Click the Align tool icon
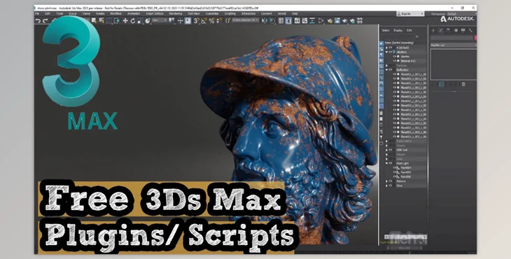Image resolution: width=511 pixels, height=259 pixels. click(272, 20)
